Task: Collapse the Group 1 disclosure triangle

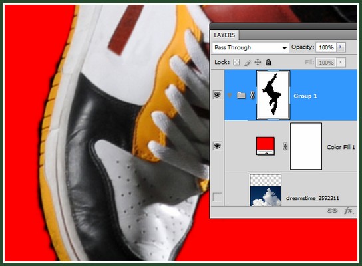Action: pos(230,95)
